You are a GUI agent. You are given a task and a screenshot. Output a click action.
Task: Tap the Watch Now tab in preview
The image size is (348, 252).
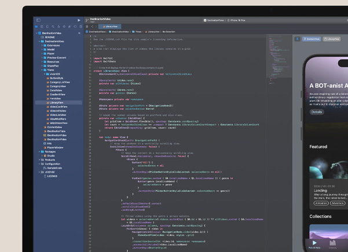314,244
